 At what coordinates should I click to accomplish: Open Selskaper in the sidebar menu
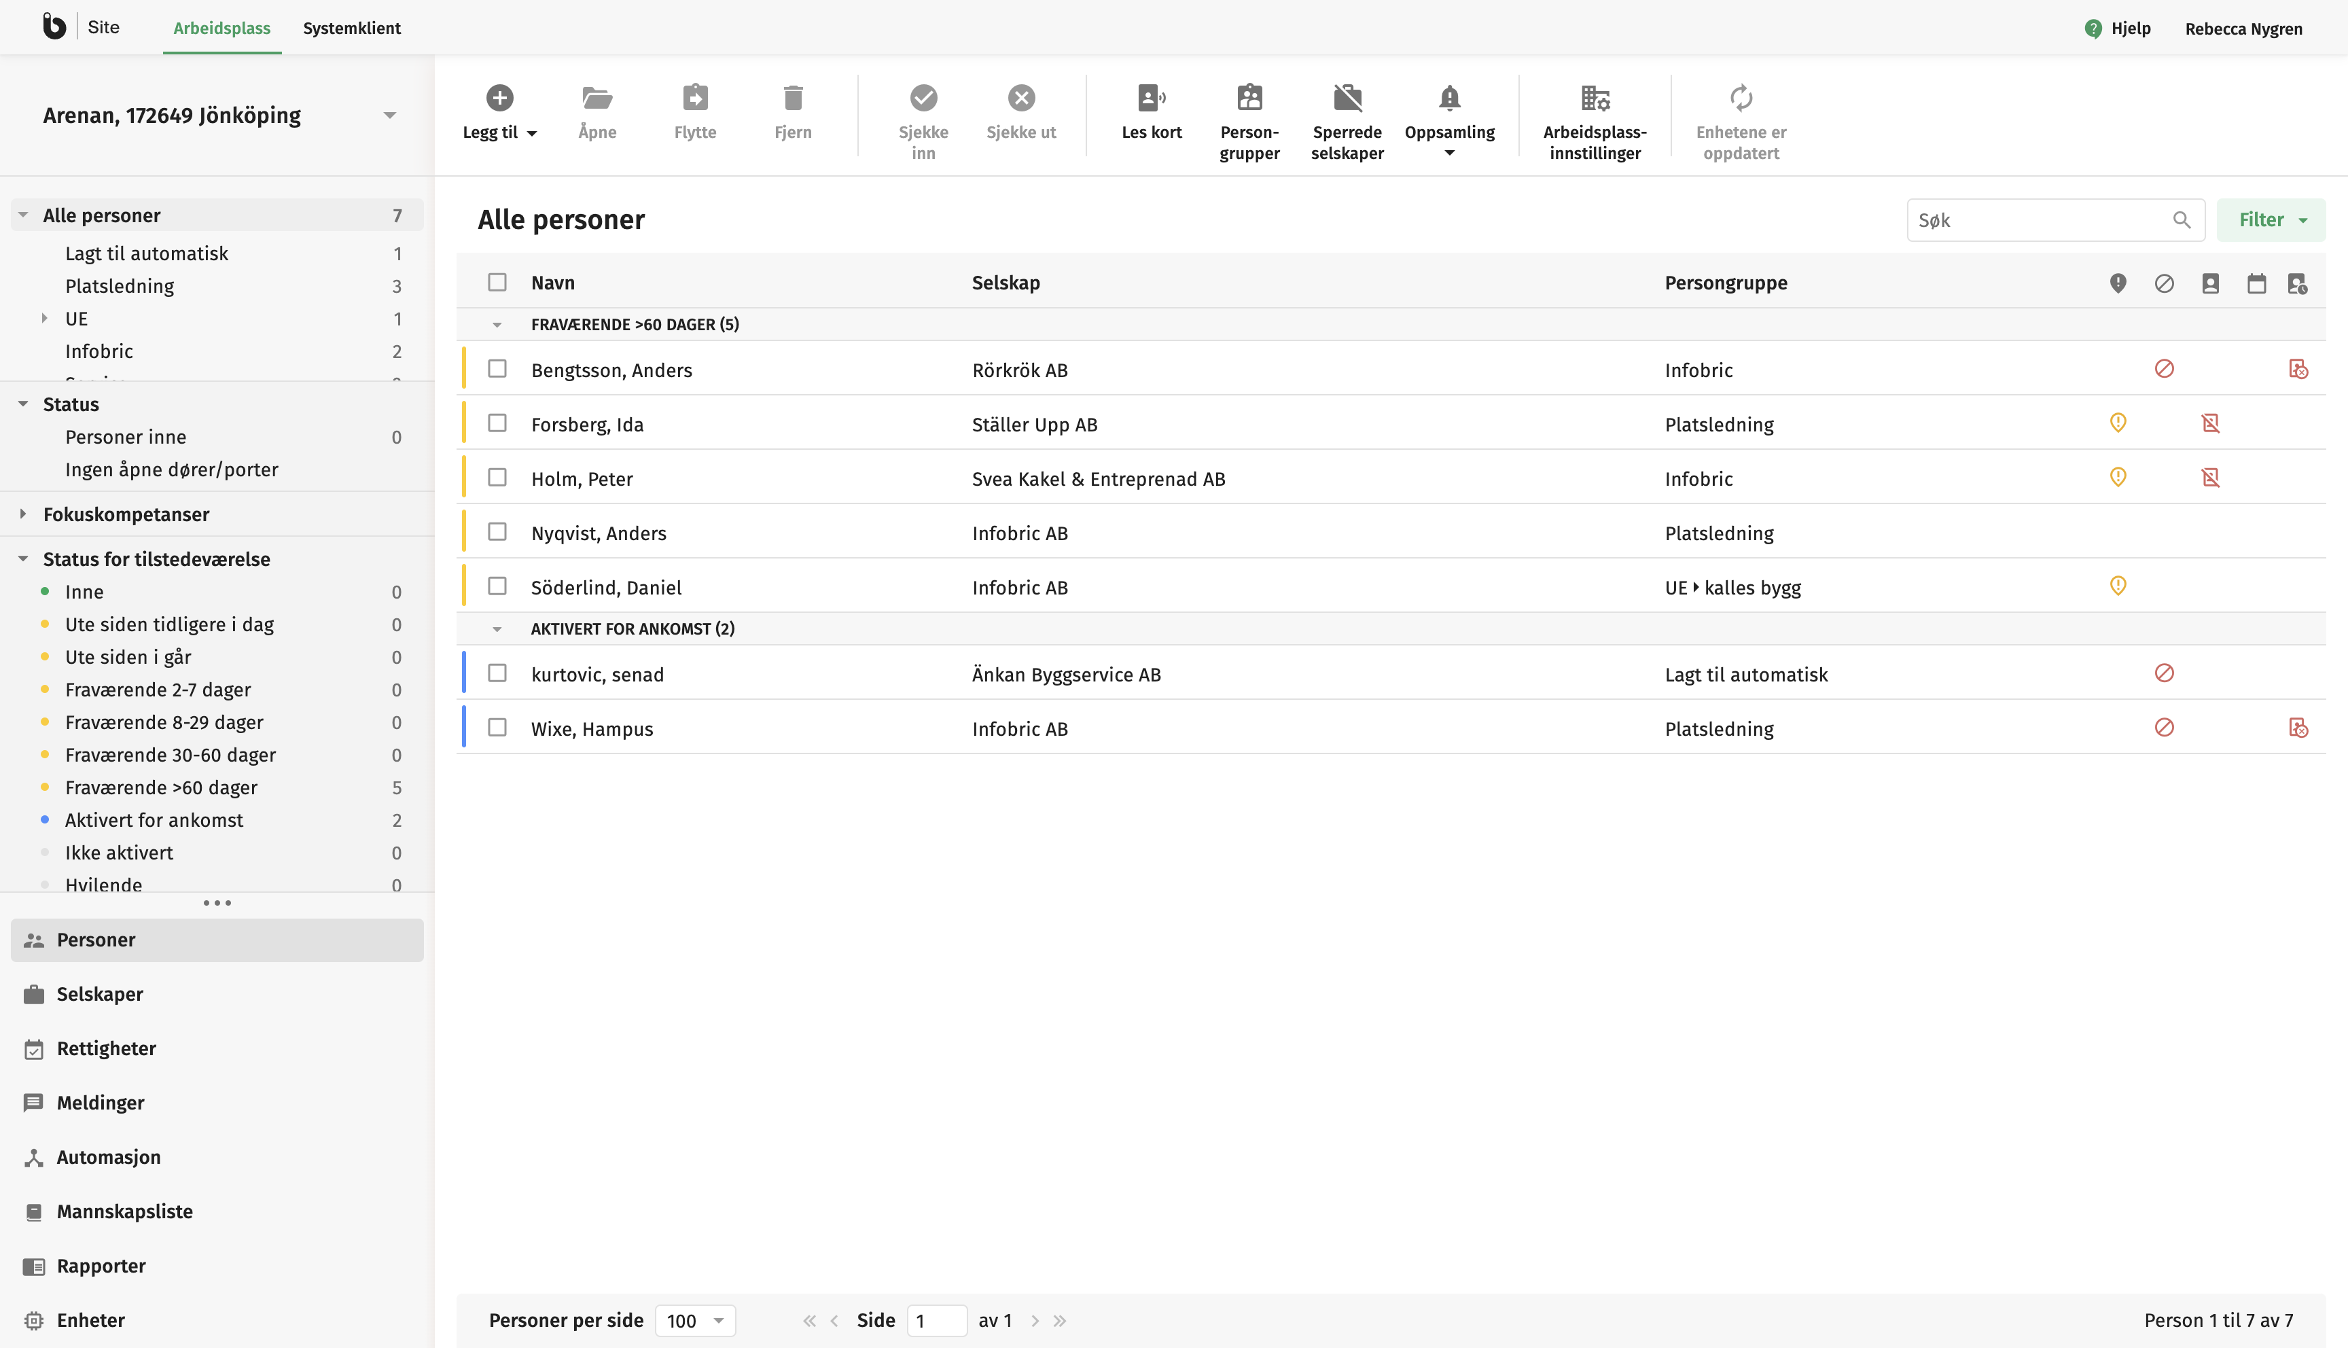tap(99, 993)
